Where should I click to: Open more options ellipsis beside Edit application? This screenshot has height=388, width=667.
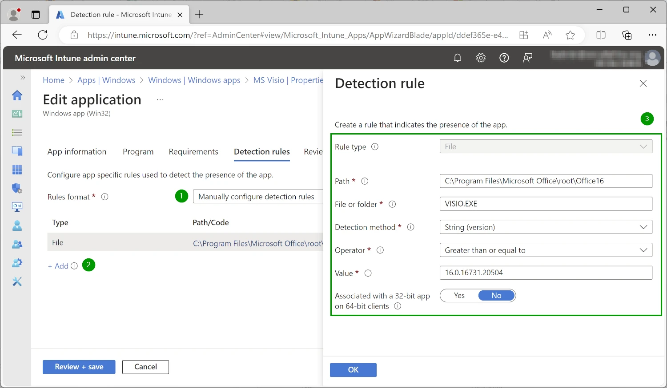(160, 100)
